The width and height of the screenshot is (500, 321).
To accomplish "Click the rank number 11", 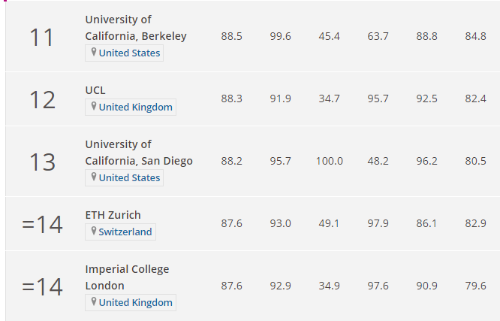I will click(42, 37).
